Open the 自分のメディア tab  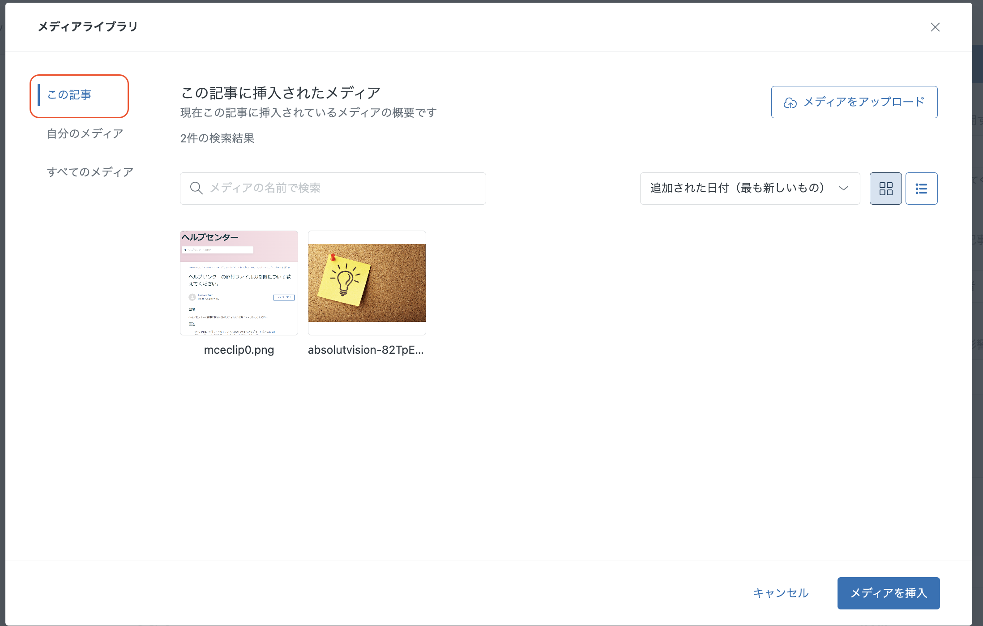pyautogui.click(x=85, y=133)
